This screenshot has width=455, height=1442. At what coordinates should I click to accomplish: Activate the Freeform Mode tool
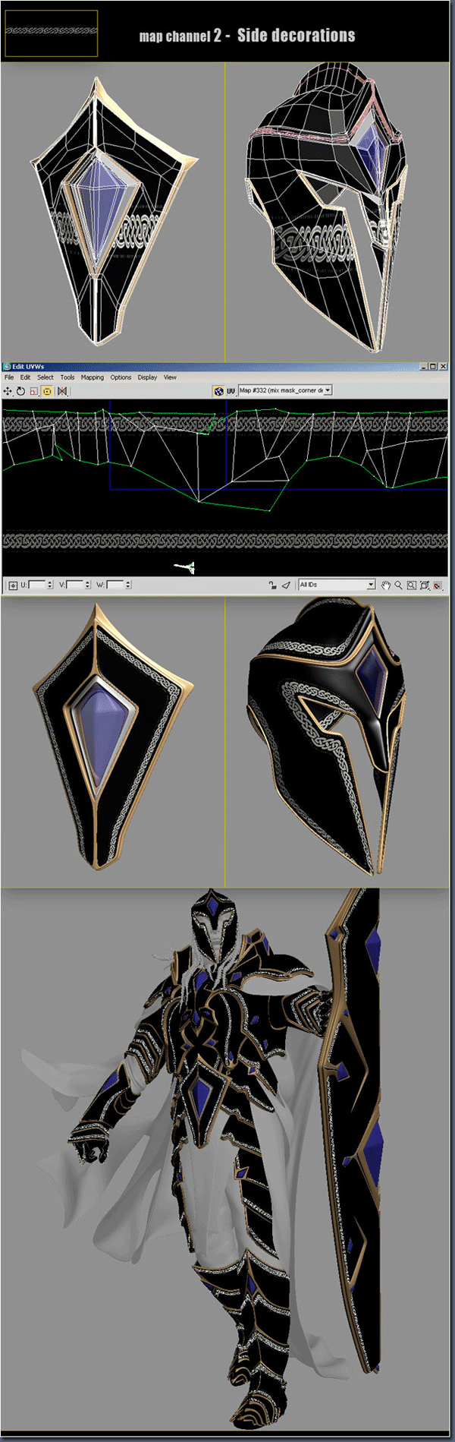click(47, 391)
